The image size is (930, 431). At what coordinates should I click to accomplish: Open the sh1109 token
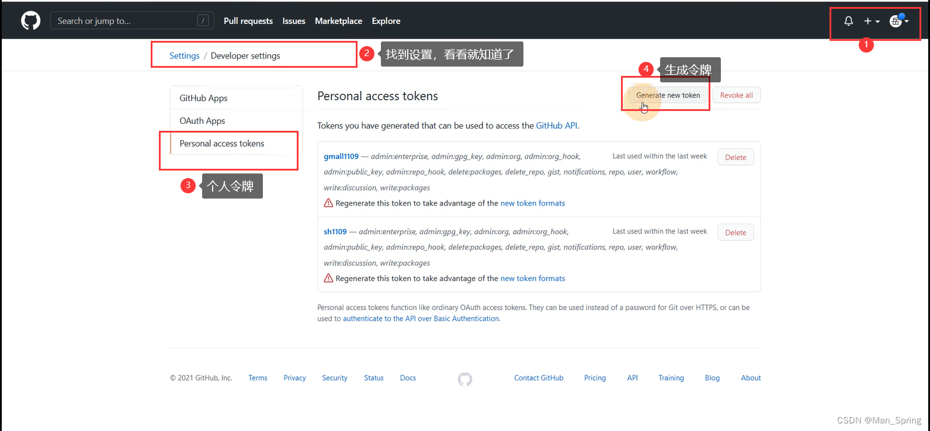pyautogui.click(x=335, y=232)
